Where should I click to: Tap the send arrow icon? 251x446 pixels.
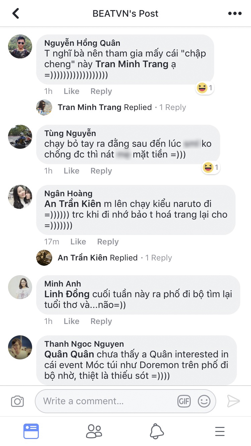[x=233, y=401]
